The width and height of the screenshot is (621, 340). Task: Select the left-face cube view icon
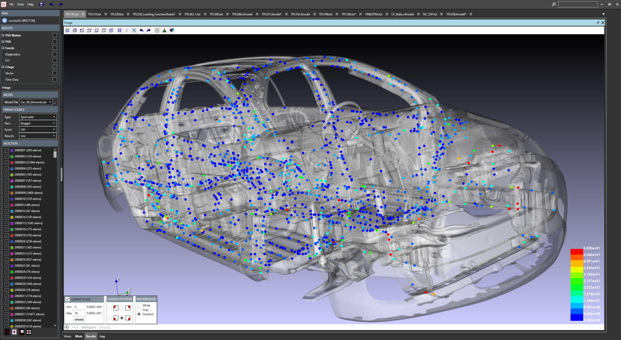82,30
